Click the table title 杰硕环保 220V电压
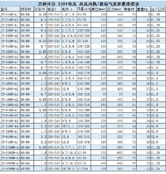Image resolution: width=166 pixels, height=174 pixels. (x=57, y=4)
